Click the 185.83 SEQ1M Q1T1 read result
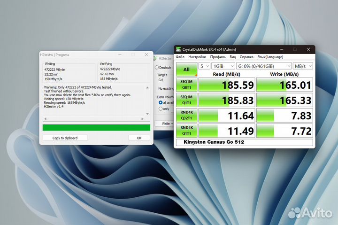Viewport: 338px width, 225px height. (227, 100)
